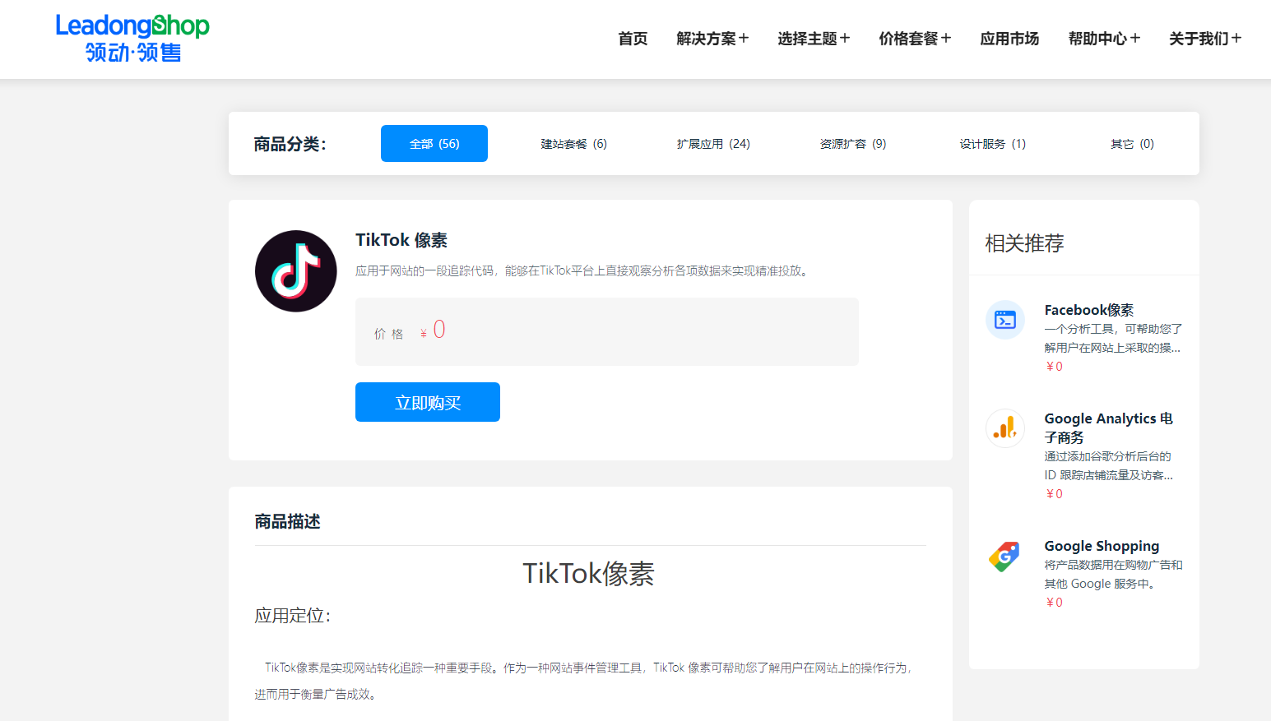Viewport: 1271px width, 721px height.
Task: Open the Facebook像素 recommendation title
Action: click(x=1089, y=310)
